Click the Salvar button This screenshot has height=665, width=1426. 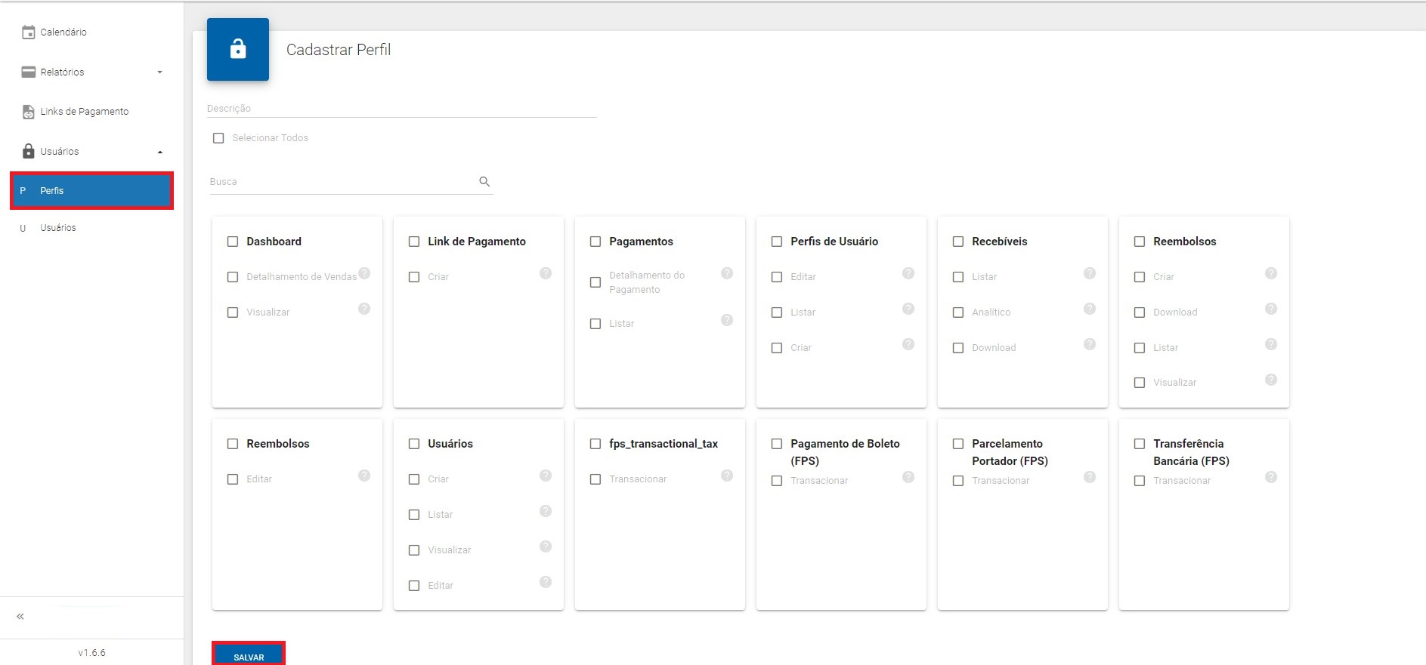pyautogui.click(x=249, y=656)
